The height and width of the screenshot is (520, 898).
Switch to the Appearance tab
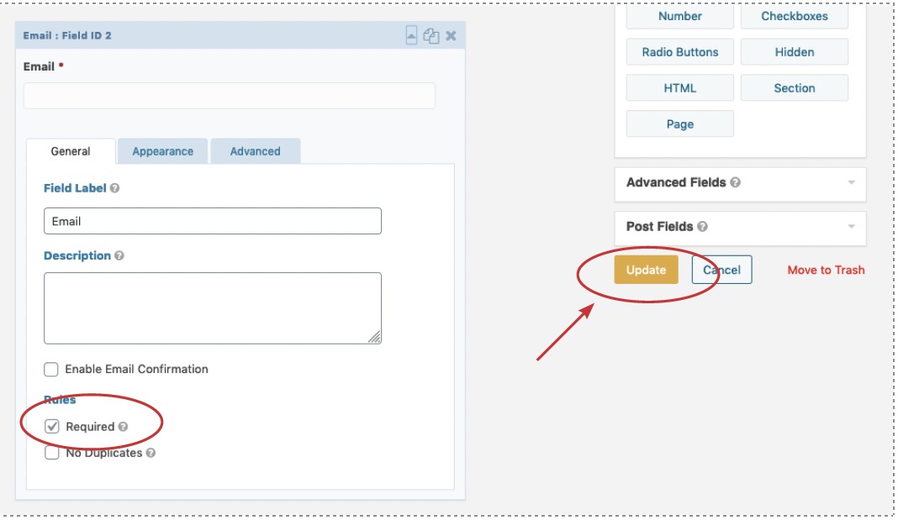coord(162,151)
